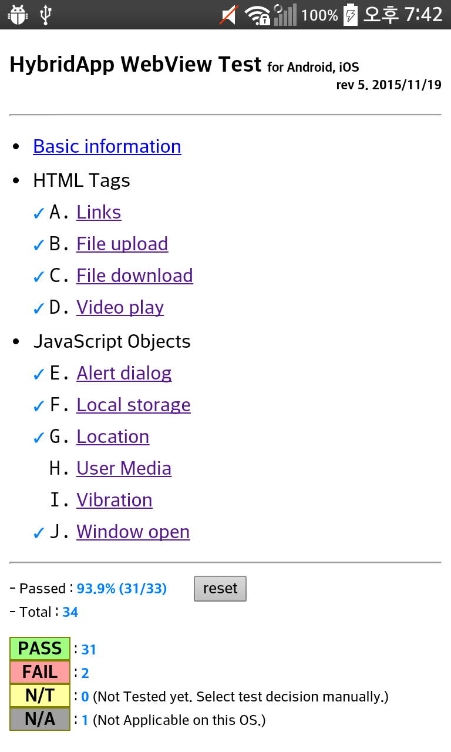Toggle the checkmark for "Local storage"

(x=39, y=405)
